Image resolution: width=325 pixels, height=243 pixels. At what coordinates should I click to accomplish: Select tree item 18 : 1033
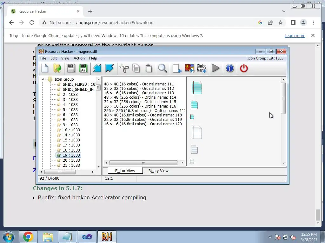[71, 150]
